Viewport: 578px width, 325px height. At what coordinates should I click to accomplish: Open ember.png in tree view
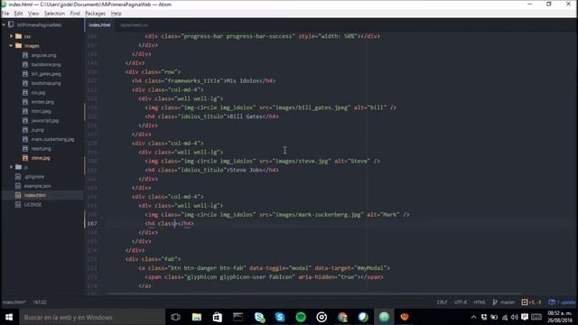[42, 102]
